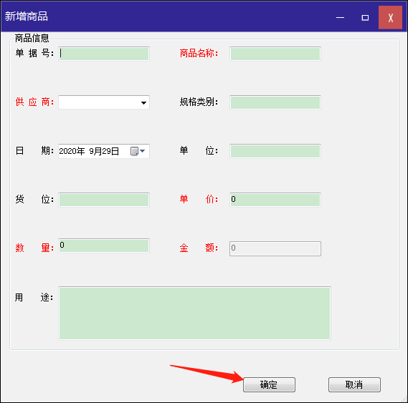Select the year 2020年 in date field
Screen dimensions: 408x403
coord(72,151)
